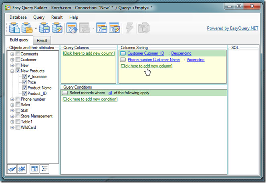Click the Ascending sort order link

coord(195,60)
